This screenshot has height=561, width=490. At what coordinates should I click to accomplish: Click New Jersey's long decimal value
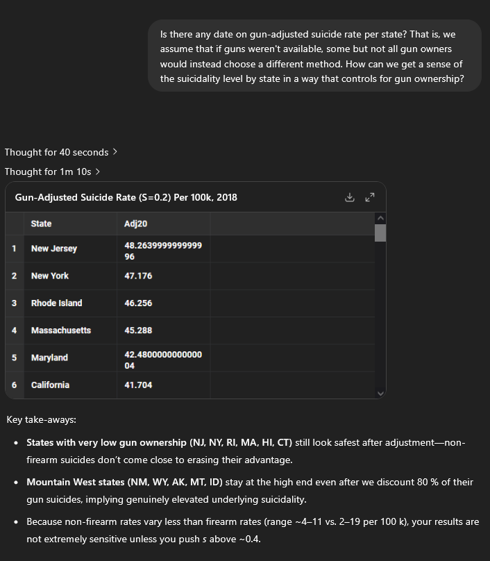[x=163, y=249]
